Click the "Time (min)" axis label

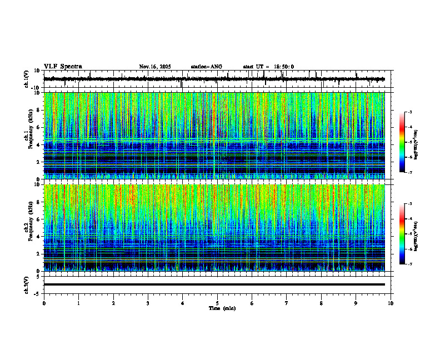coord(222,308)
